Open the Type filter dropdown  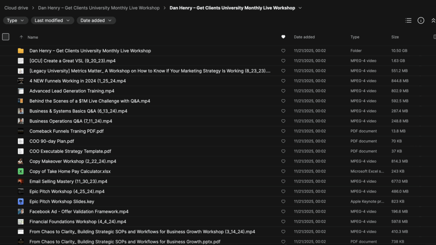click(x=16, y=20)
